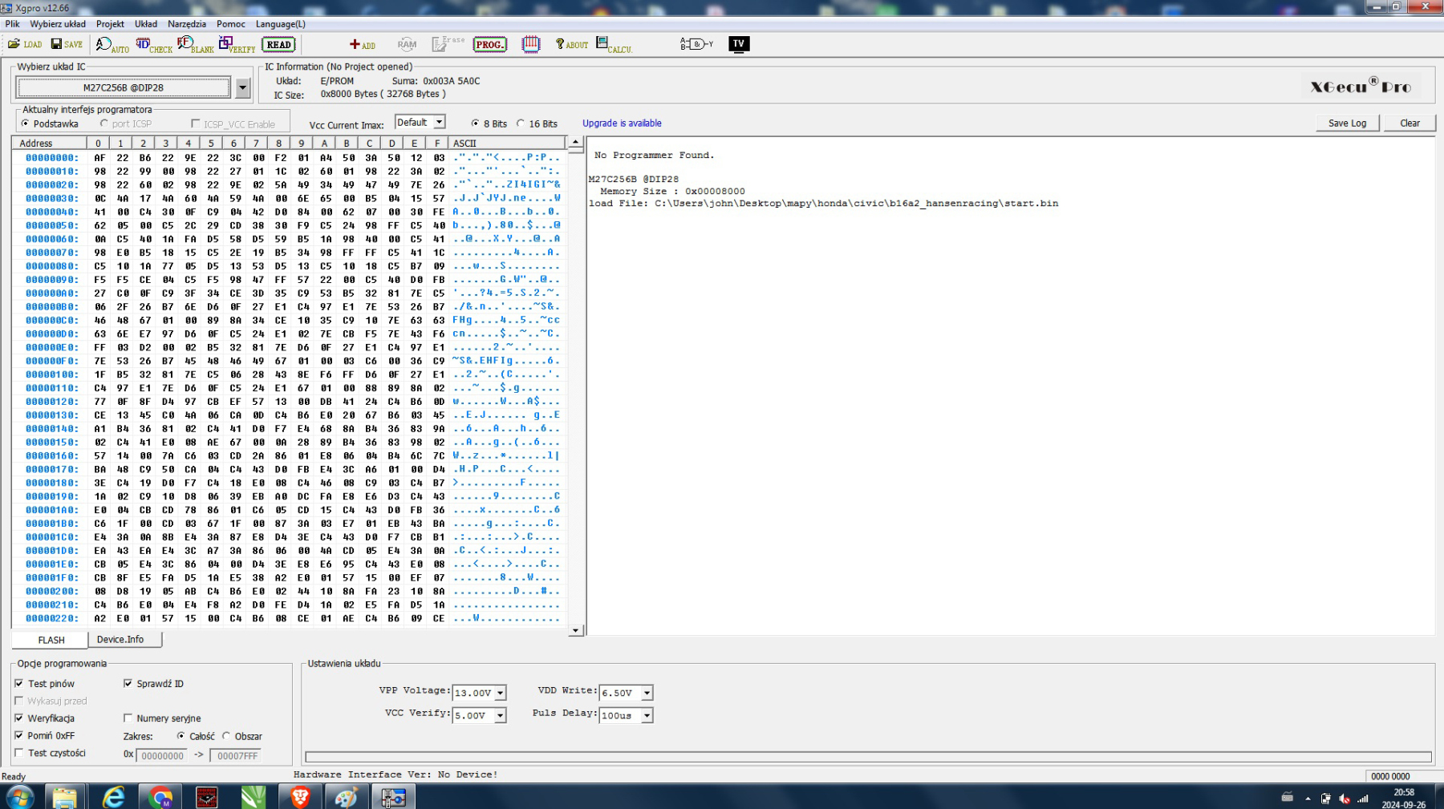
Task: Click the PROG. program chip icon
Action: pyautogui.click(x=489, y=44)
